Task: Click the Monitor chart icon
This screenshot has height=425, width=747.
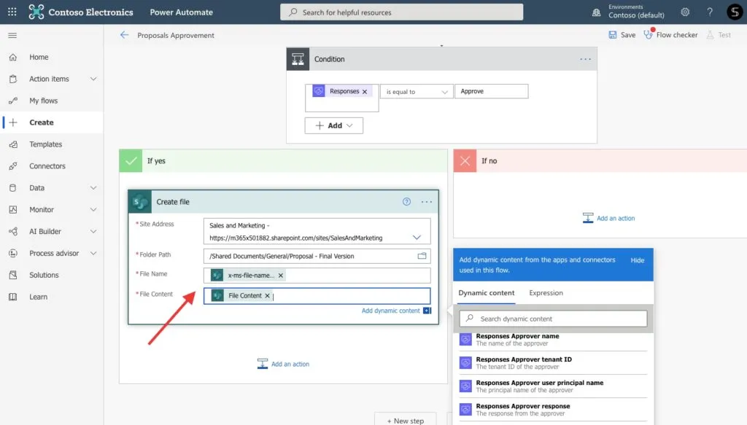Action: pyautogui.click(x=13, y=210)
